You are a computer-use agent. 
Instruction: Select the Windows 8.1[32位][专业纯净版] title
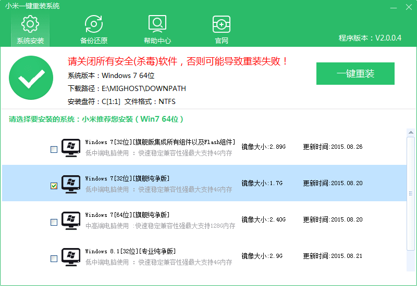[130, 251]
